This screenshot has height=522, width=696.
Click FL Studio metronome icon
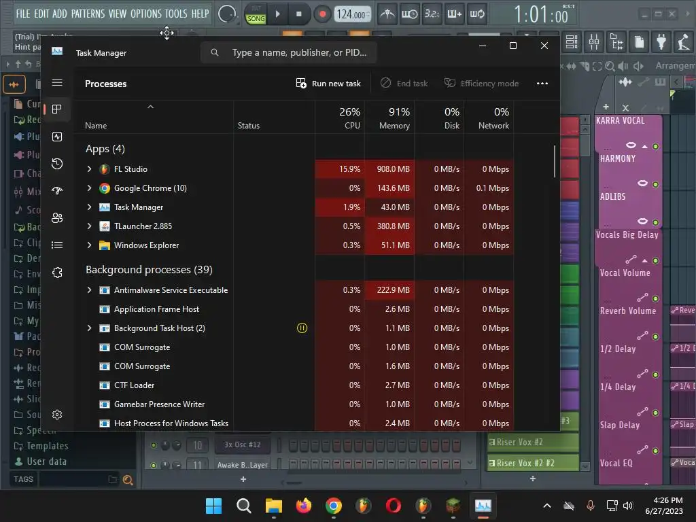[387, 14]
